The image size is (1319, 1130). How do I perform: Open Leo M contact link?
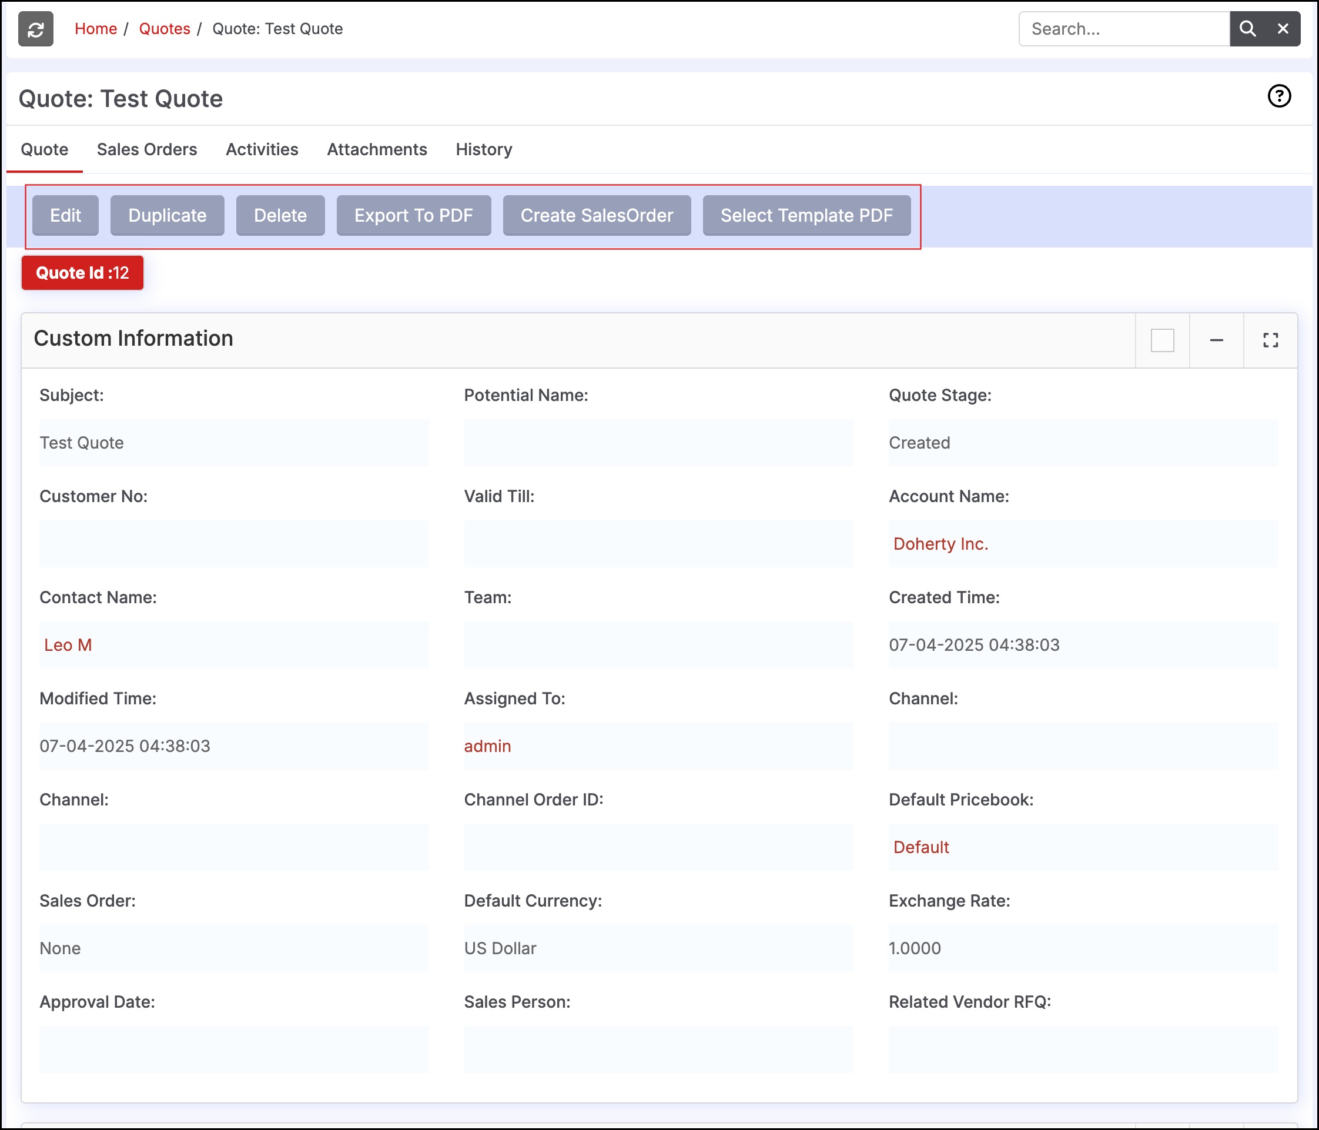pyautogui.click(x=68, y=645)
